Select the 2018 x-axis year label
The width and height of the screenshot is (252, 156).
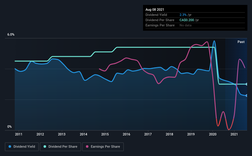click(169, 134)
